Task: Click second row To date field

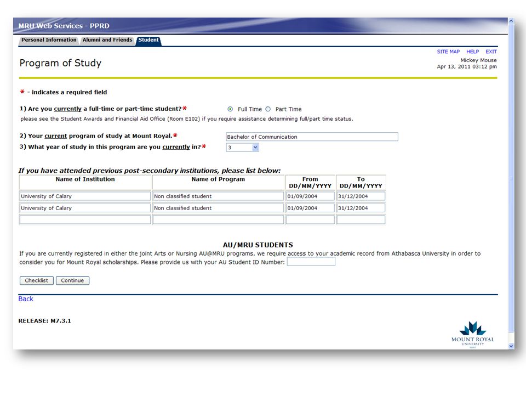Action: click(x=361, y=208)
